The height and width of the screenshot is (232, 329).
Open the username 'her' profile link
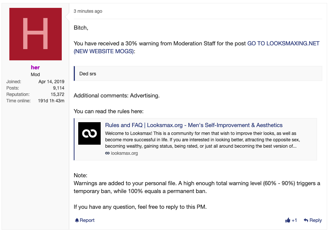[35, 67]
